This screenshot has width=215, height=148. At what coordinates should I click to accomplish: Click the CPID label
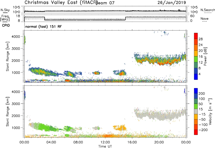6,25
